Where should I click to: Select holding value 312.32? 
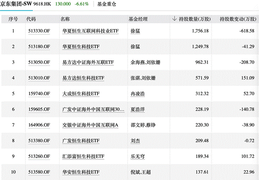pos(202,94)
